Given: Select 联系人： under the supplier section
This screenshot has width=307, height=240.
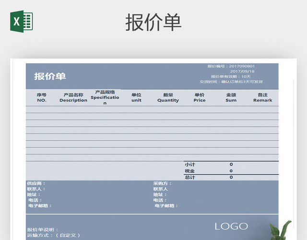Looking at the screenshot, I should (x=36, y=189).
